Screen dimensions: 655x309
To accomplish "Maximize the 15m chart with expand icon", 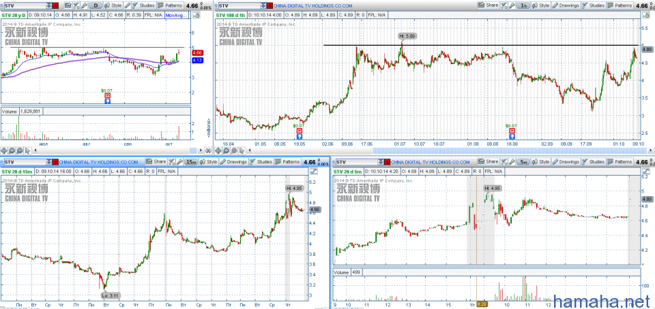I will pyautogui.click(x=313, y=171).
